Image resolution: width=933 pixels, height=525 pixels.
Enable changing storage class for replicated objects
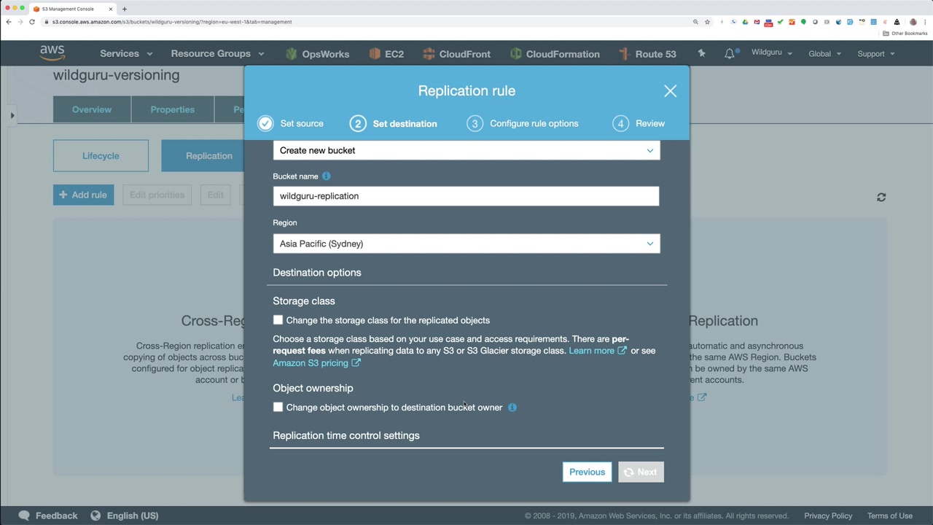coord(278,320)
